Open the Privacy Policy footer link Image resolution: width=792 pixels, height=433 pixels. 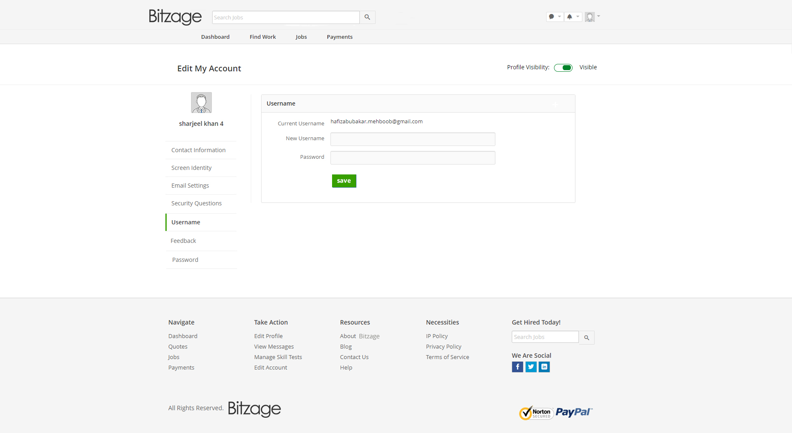click(x=443, y=347)
